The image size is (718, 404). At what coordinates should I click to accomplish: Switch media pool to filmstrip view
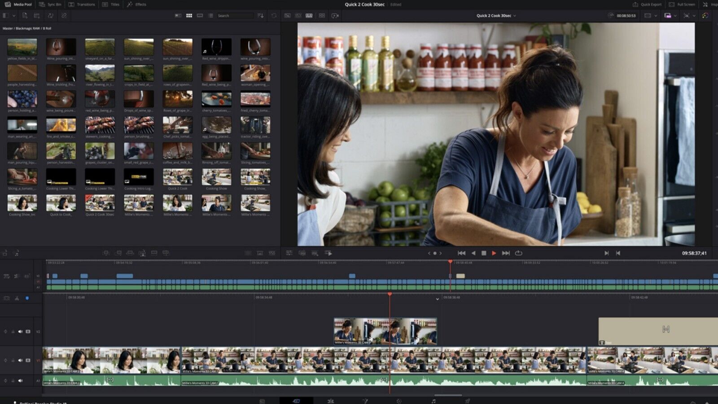pyautogui.click(x=200, y=15)
